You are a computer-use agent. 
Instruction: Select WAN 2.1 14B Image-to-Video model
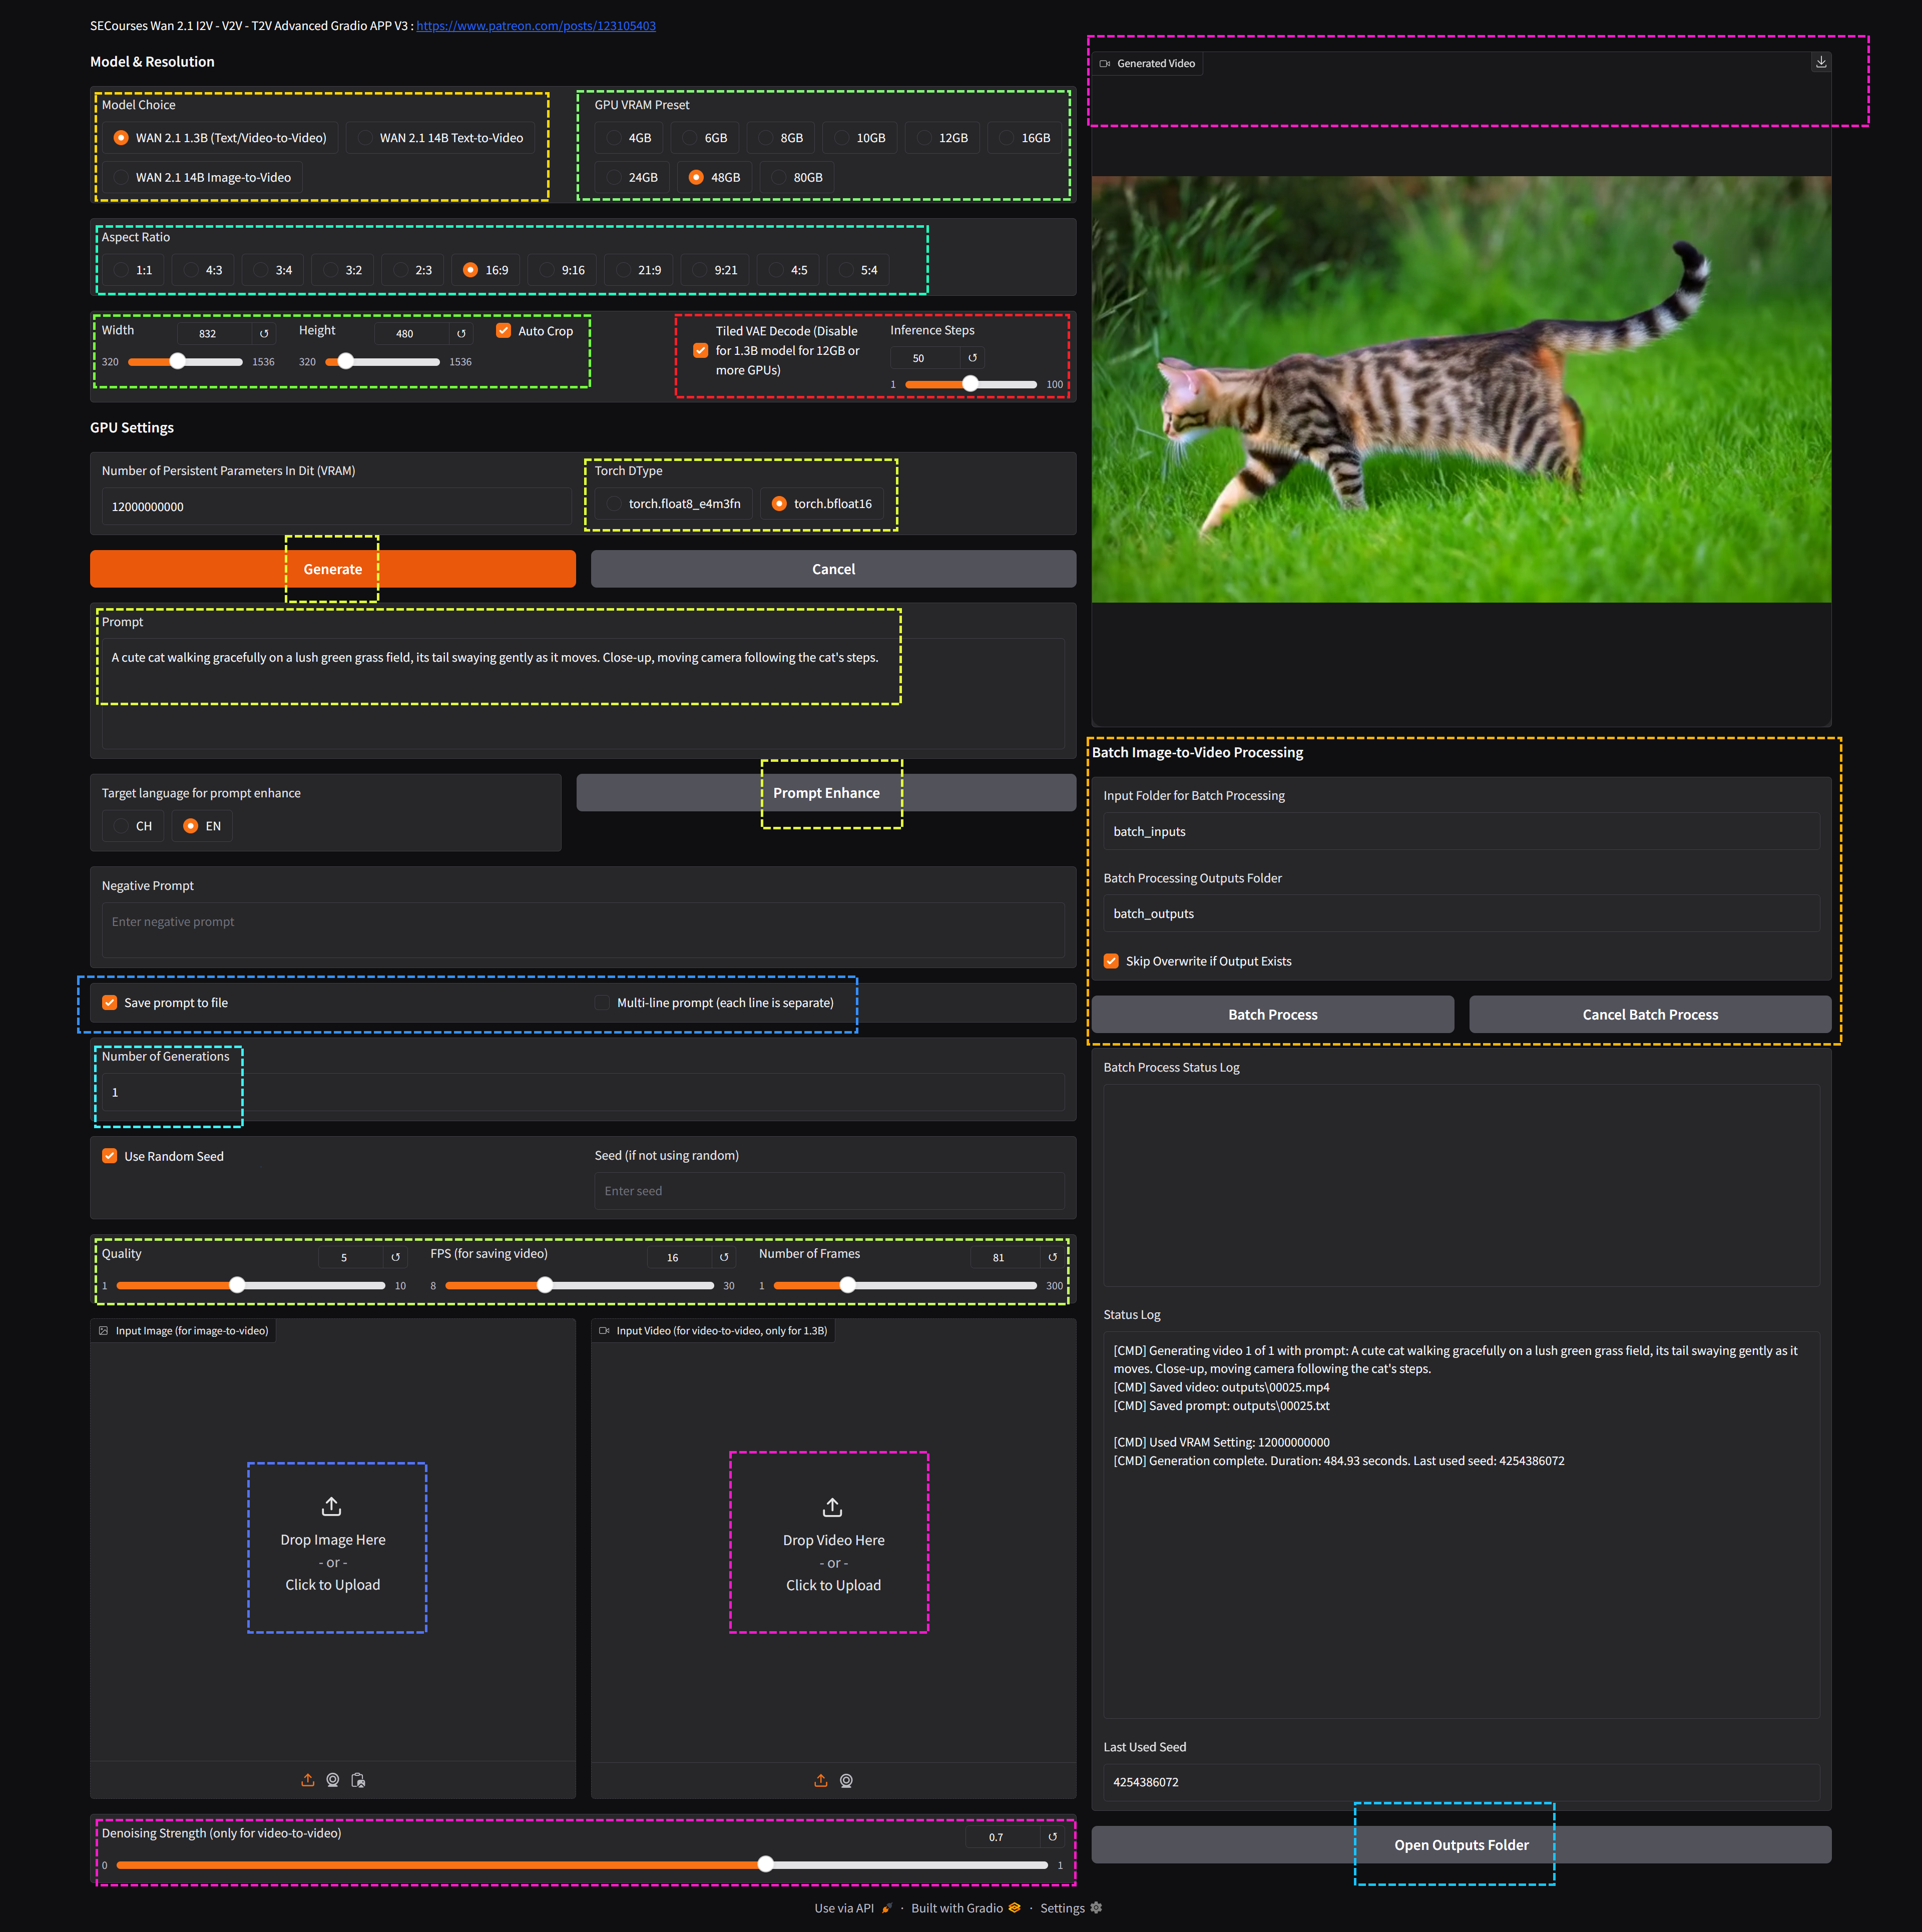point(122,178)
